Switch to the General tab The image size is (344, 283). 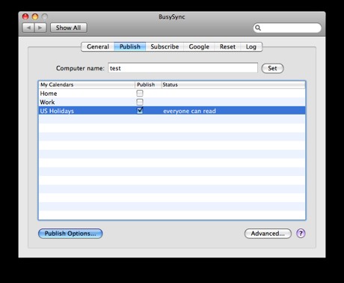click(x=98, y=46)
